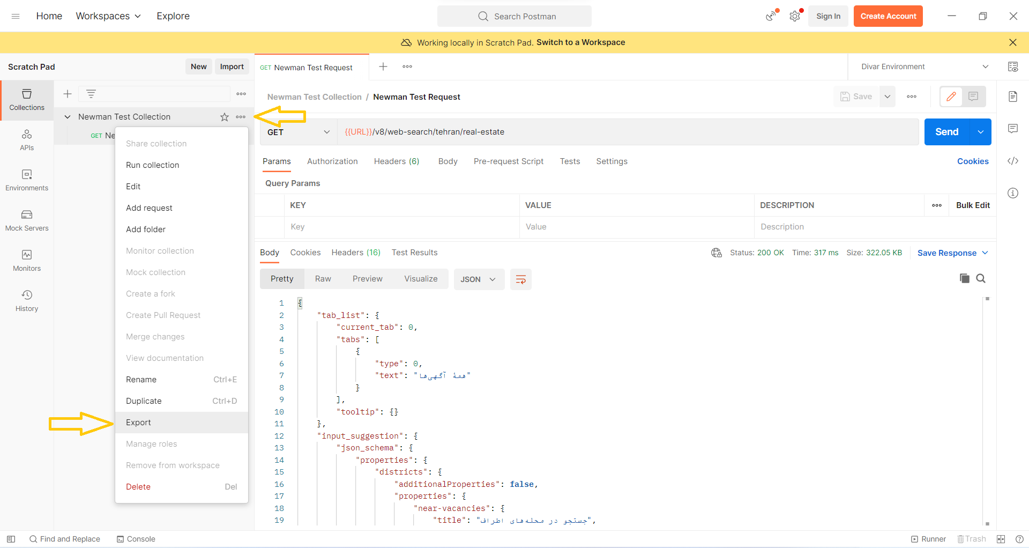Focus the Search Postman field
The width and height of the screenshot is (1029, 548).
514,16
